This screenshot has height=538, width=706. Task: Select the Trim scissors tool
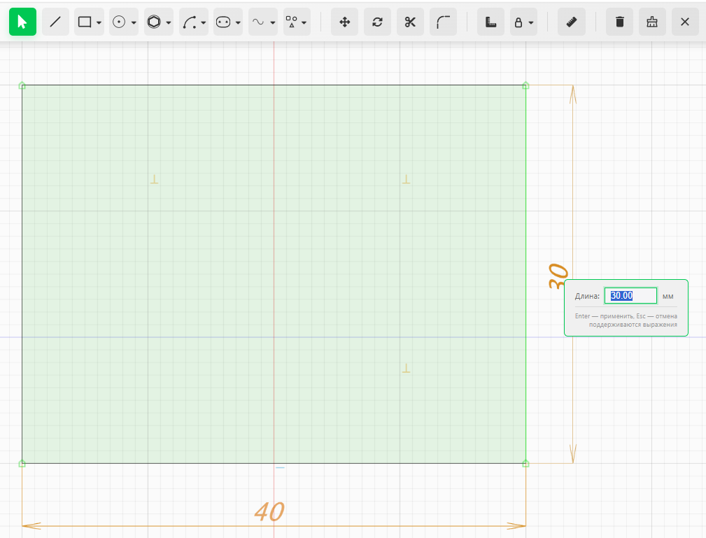[x=410, y=22]
